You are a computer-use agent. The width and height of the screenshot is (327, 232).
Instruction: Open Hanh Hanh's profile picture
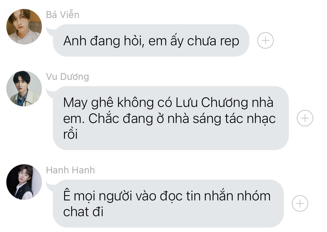[24, 182]
